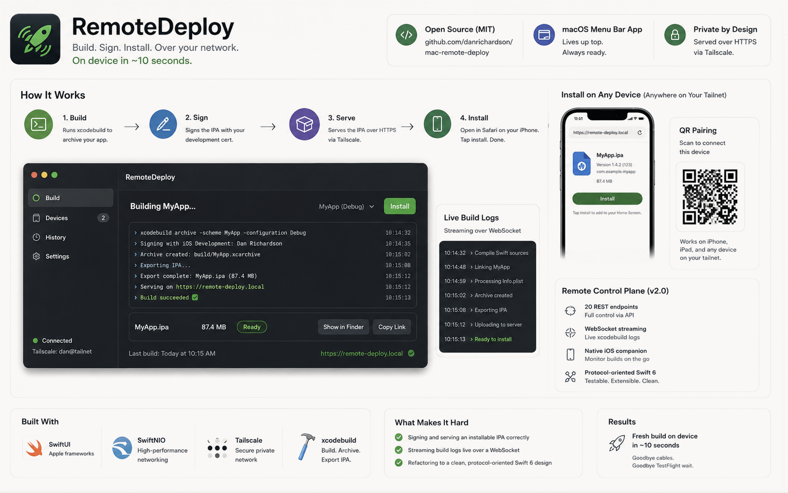The width and height of the screenshot is (788, 493).
Task: Click the Settings gear icon in sidebar
Action: point(36,256)
